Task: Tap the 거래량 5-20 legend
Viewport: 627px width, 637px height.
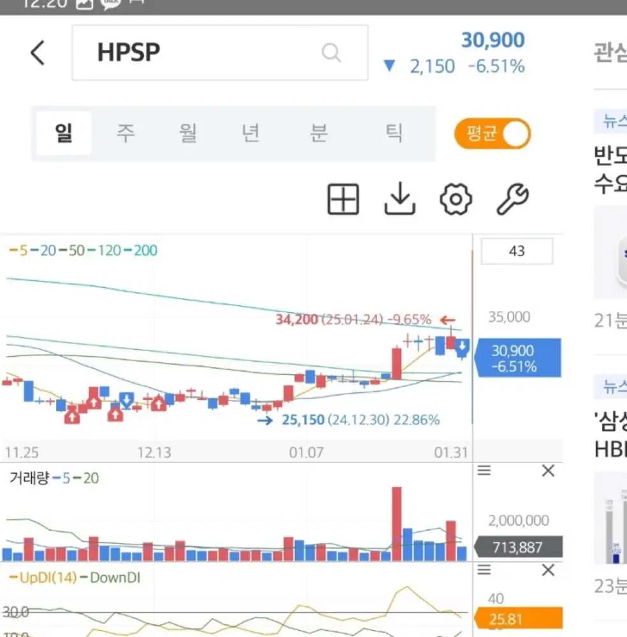Action: [x=54, y=478]
